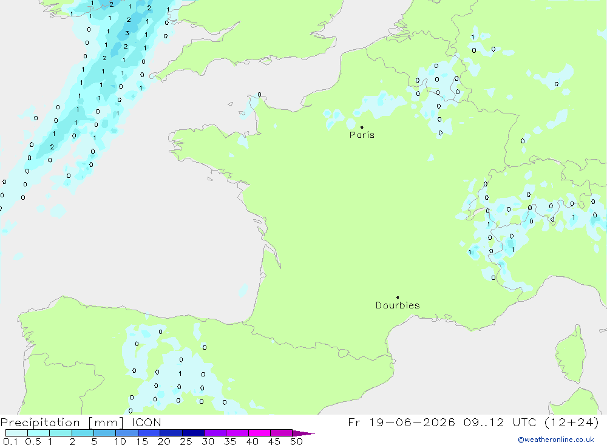
Task: Click the Paris label on the map
Action: [362, 135]
